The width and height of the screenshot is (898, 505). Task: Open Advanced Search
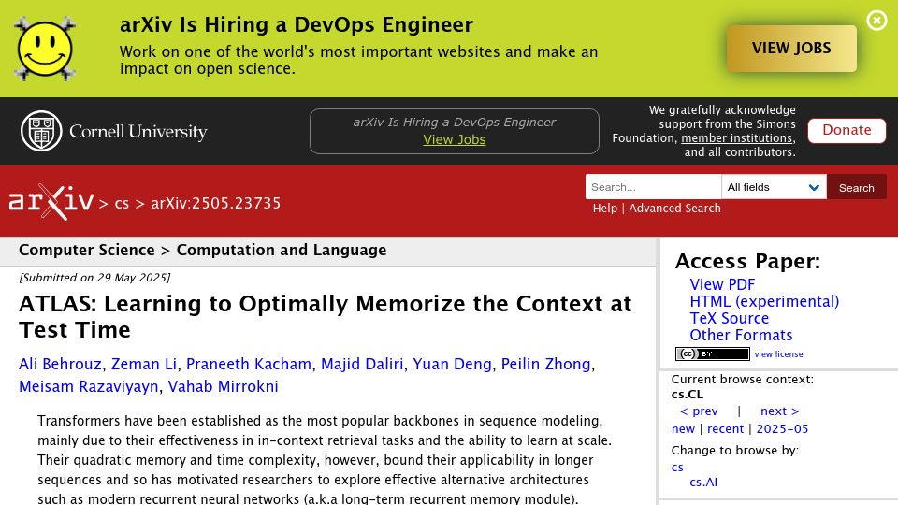[674, 209]
